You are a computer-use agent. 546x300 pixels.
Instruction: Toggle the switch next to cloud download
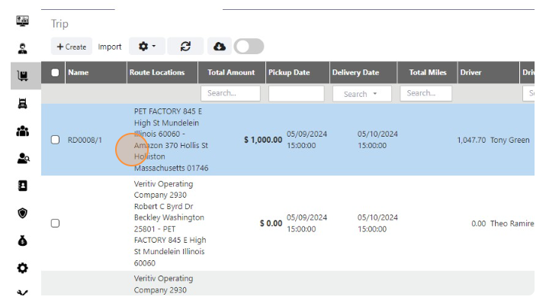[249, 47]
